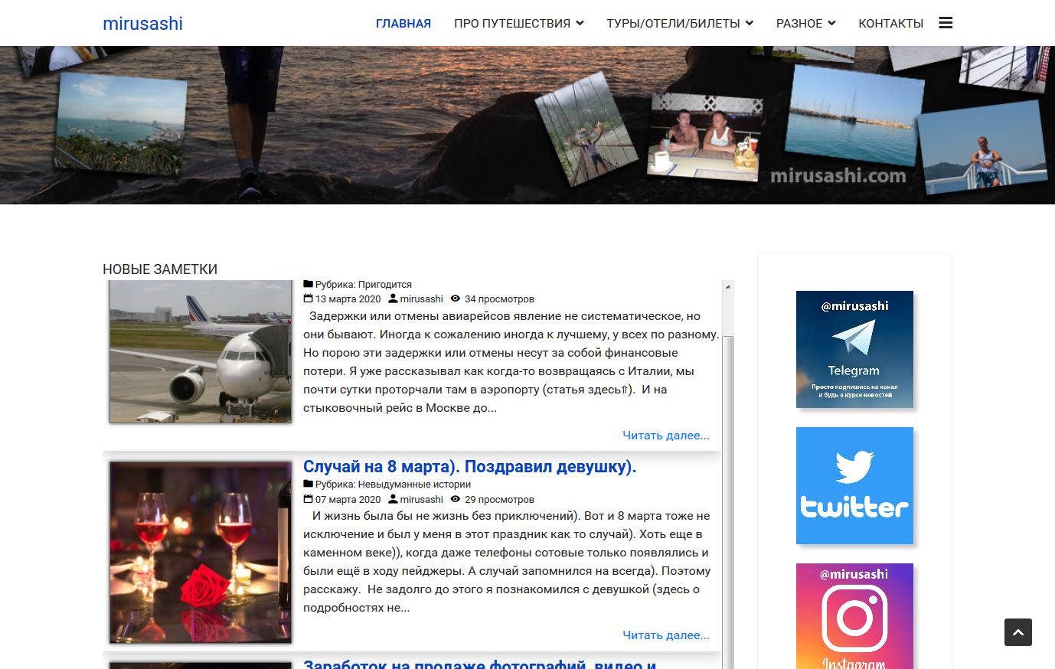Open the Случай на 8 марта article title
This screenshot has height=669, width=1055.
[x=470, y=466]
